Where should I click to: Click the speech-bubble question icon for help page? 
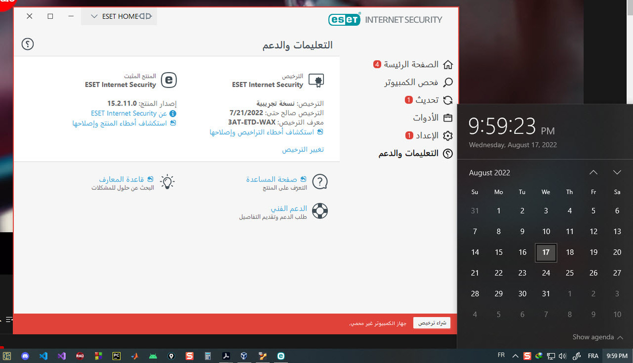[320, 182]
